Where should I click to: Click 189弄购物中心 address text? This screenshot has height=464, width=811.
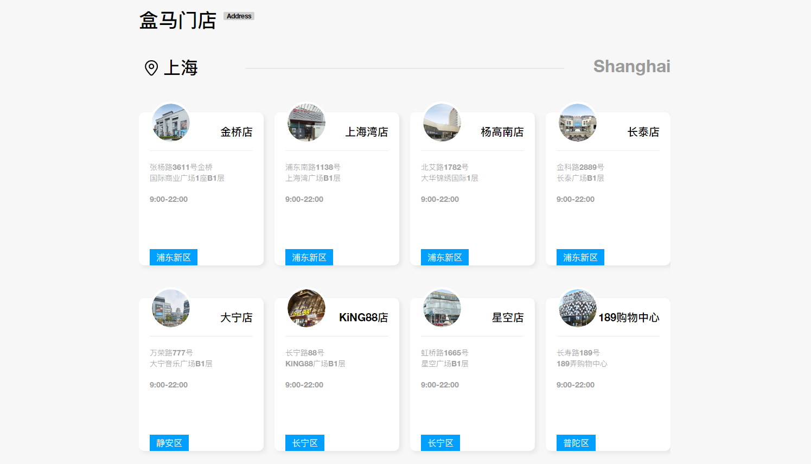[x=582, y=364]
